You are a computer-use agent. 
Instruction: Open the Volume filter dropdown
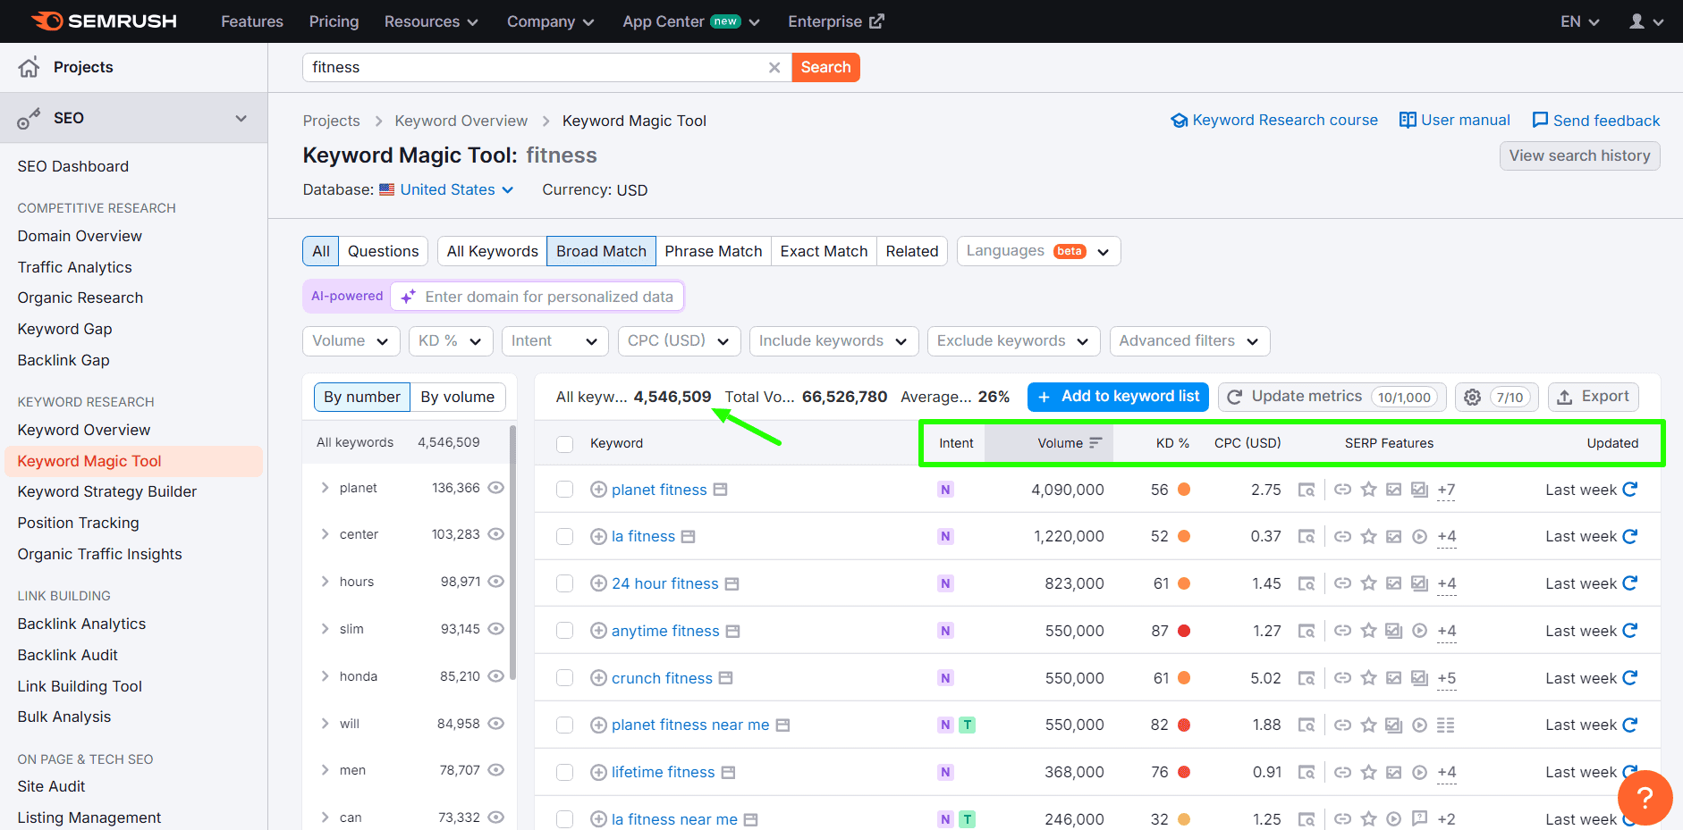(351, 340)
